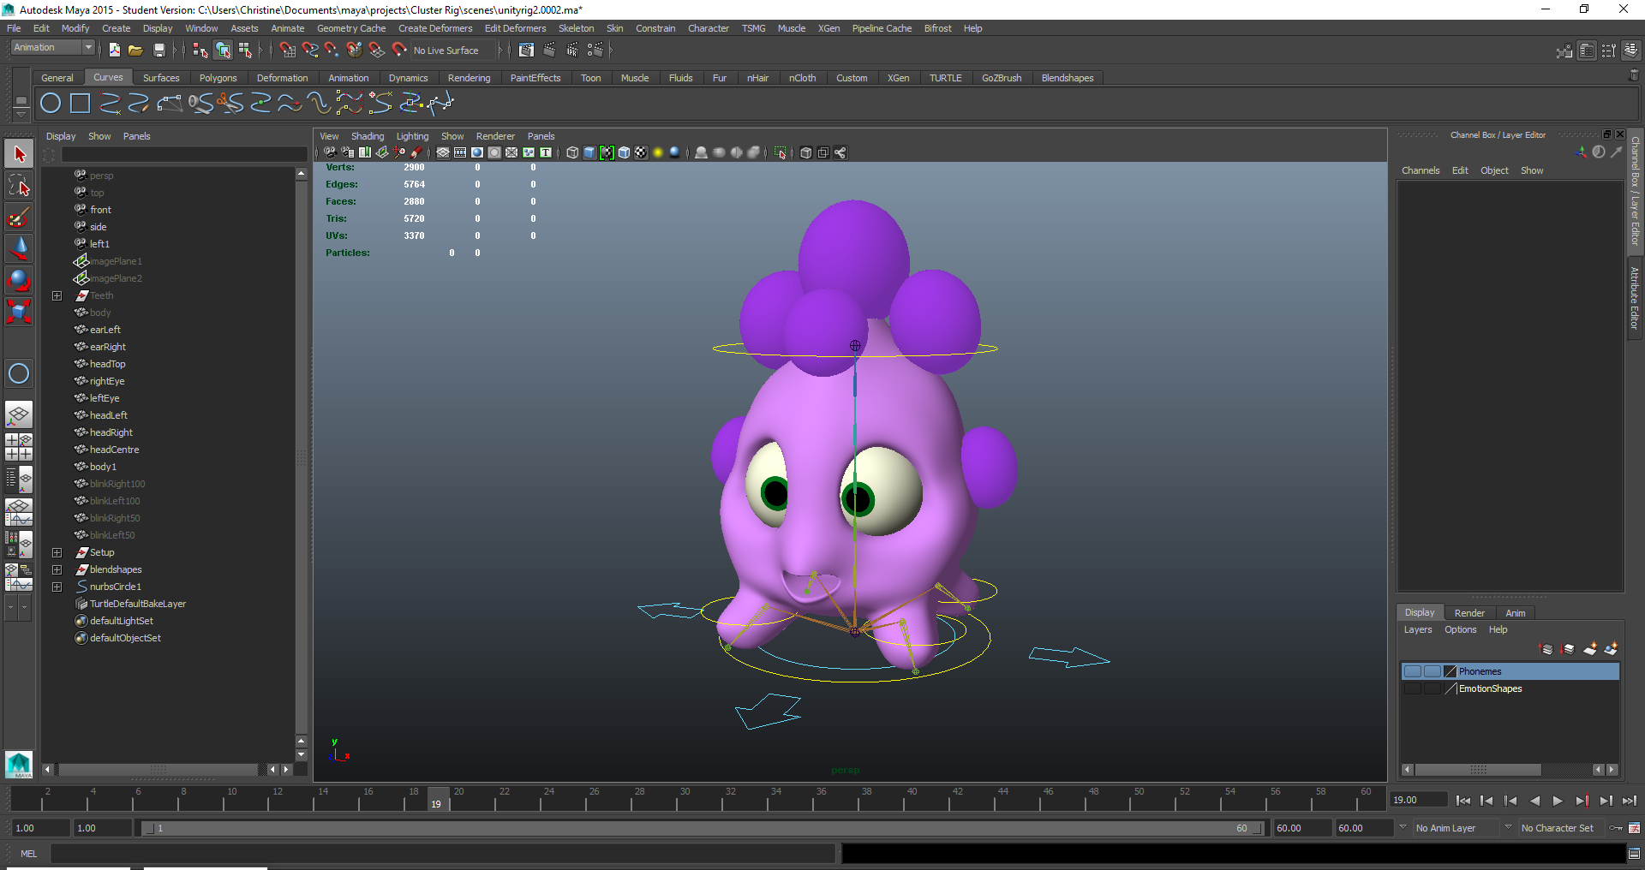The width and height of the screenshot is (1645, 870).
Task: Expand the blendshapes node in outliner
Action: click(57, 569)
